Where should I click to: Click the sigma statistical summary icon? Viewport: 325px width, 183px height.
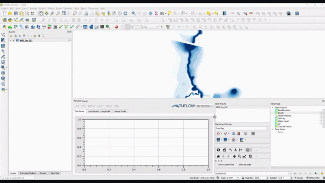click(156, 13)
